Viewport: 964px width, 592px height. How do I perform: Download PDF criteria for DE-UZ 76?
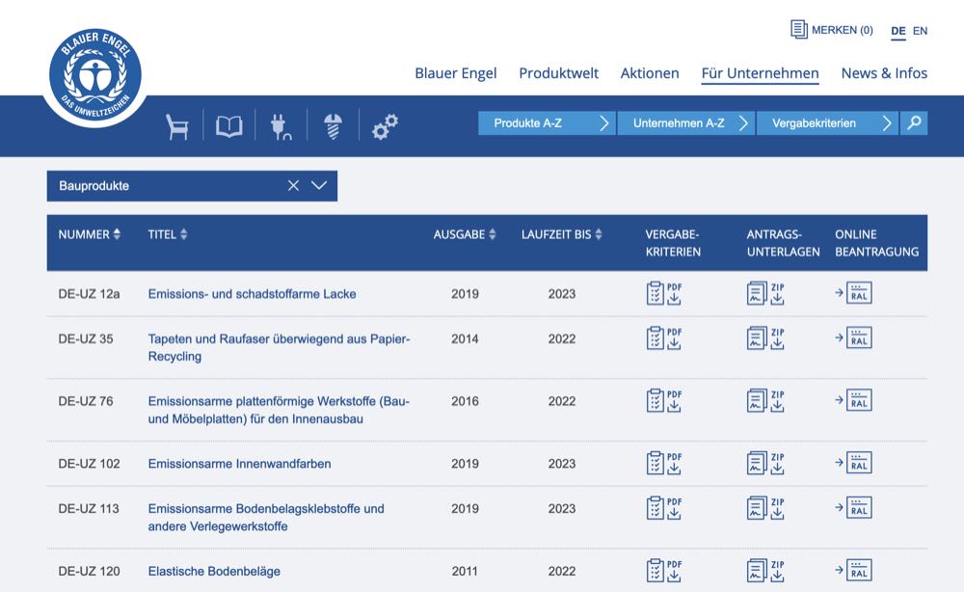[x=664, y=400]
